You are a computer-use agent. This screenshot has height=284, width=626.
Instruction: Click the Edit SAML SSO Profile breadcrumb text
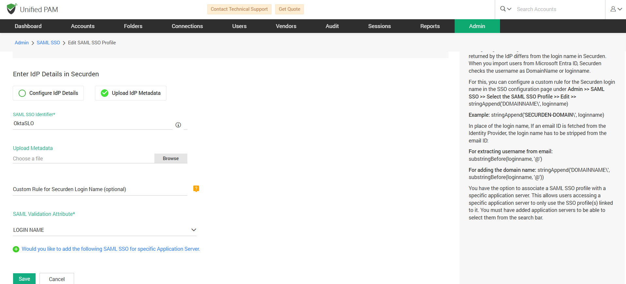point(92,43)
